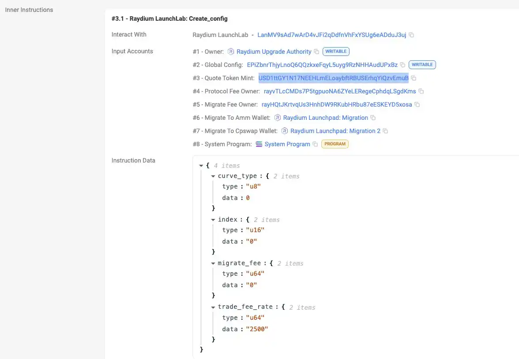Open the Raydium Upgrade Authority link

(x=274, y=52)
